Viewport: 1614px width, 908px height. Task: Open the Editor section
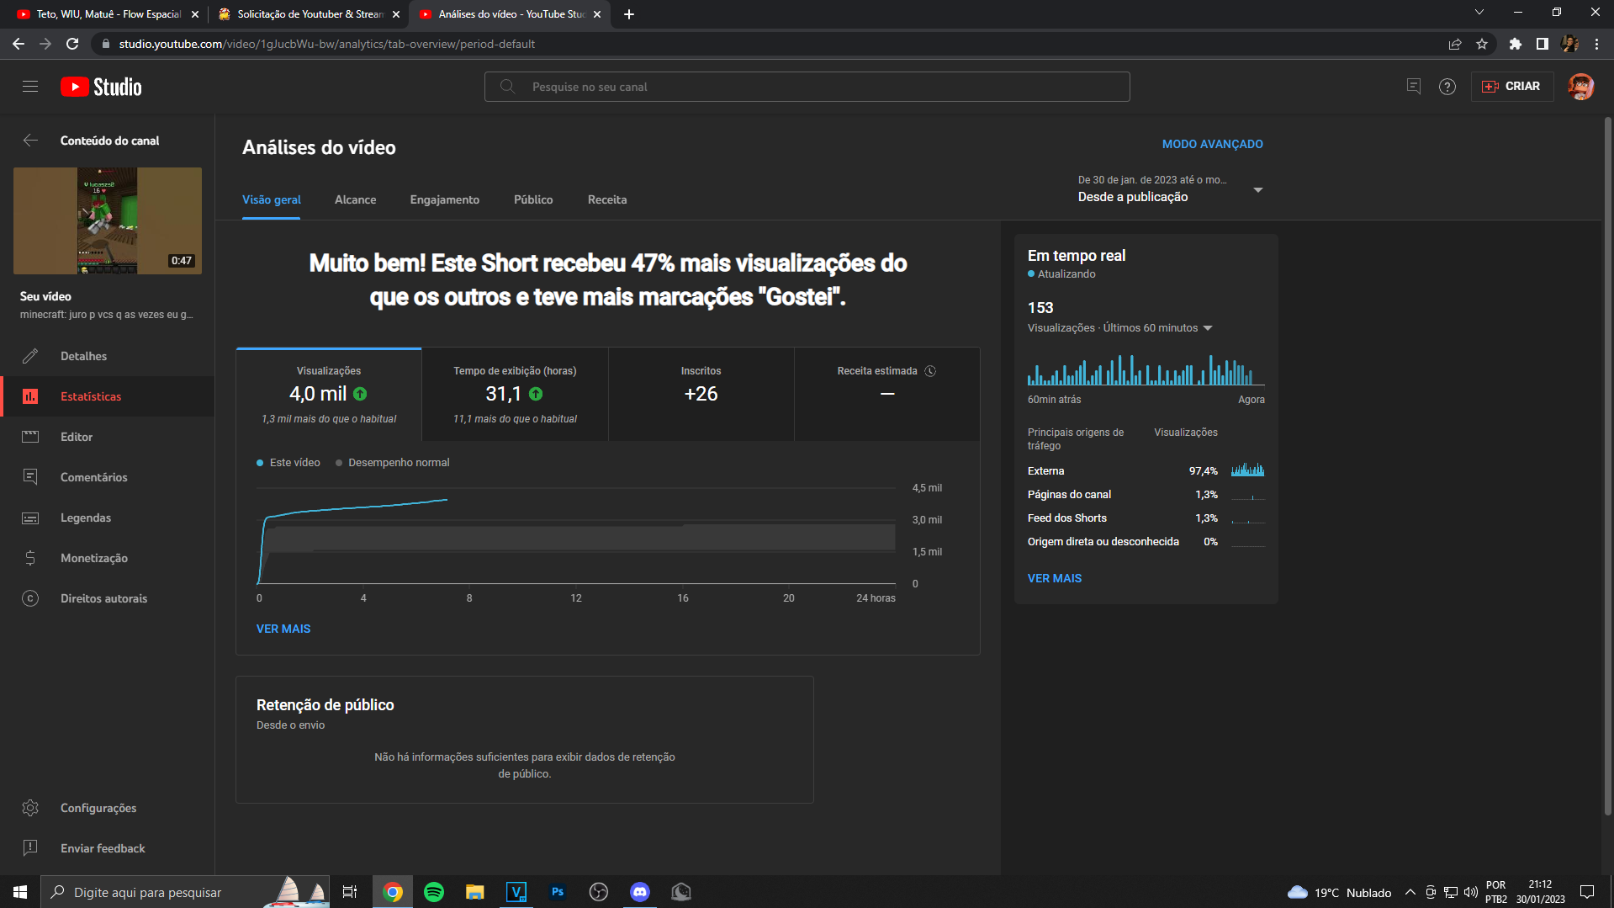108,437
